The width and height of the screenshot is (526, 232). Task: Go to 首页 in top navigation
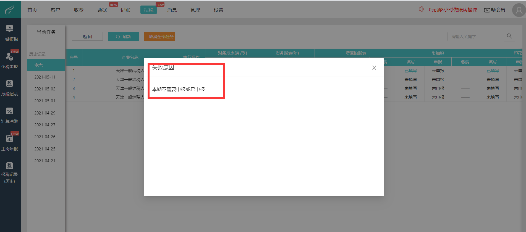point(32,10)
